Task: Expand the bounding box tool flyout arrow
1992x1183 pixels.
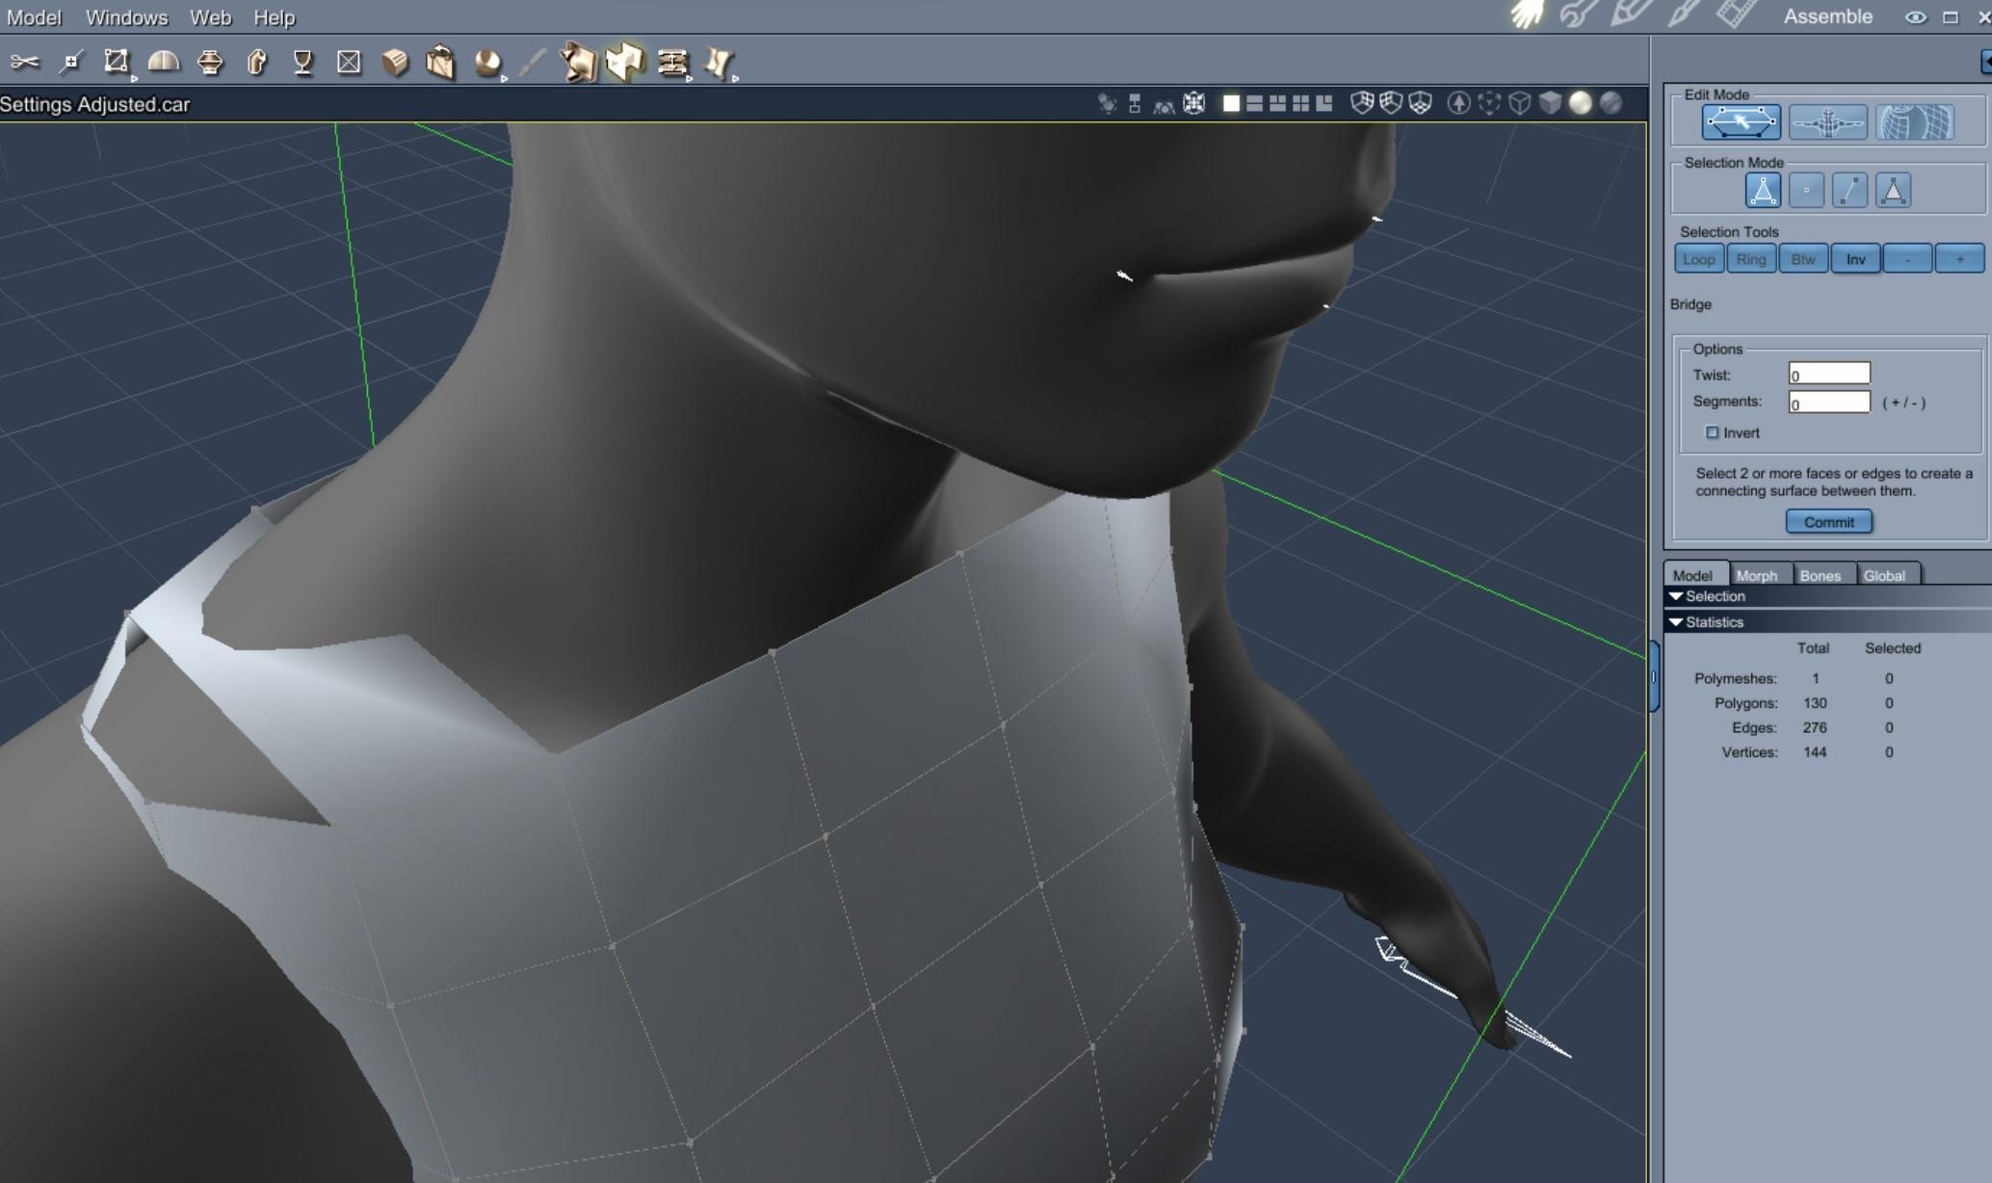Action: point(134,78)
